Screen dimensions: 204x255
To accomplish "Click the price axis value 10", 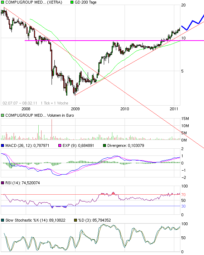I will click(x=184, y=38).
